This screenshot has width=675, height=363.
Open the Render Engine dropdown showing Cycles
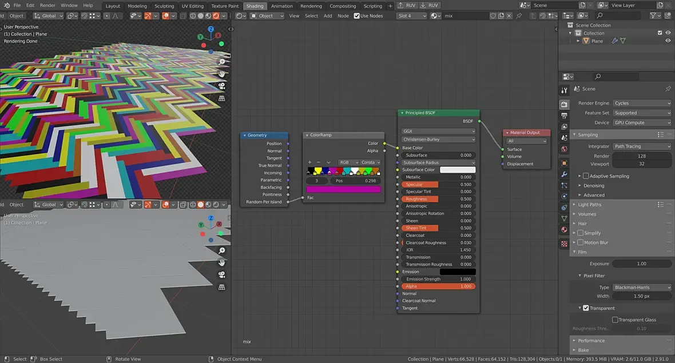pos(642,103)
